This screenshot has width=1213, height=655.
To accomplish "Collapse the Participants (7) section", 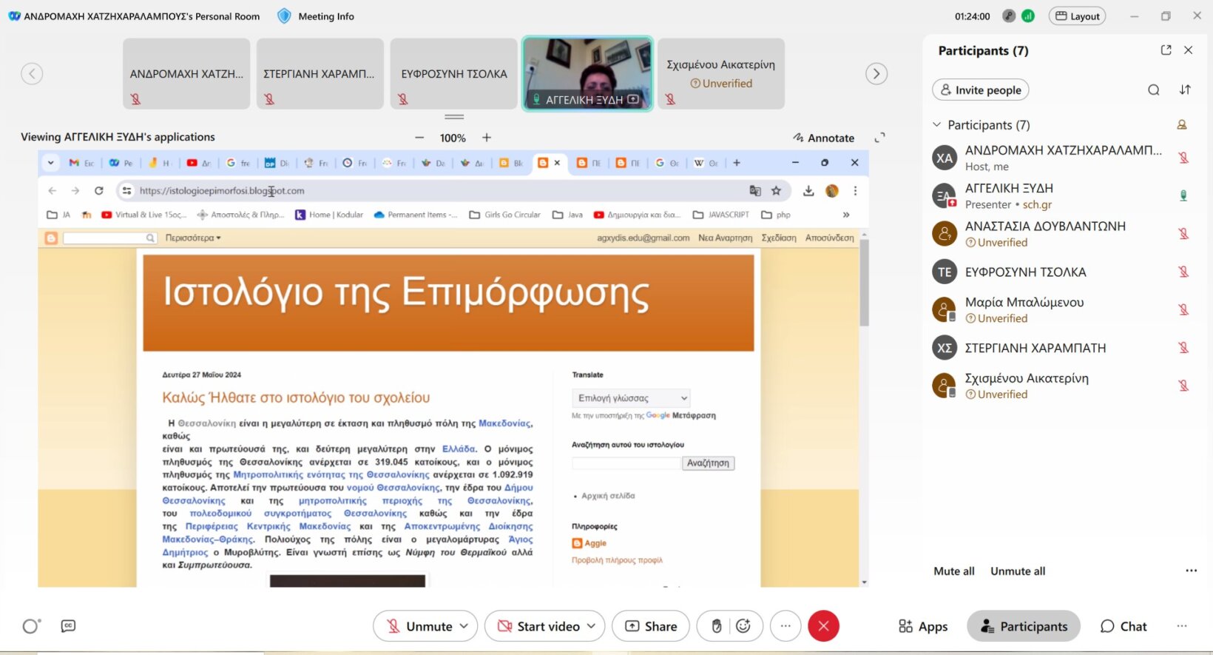I will point(937,125).
